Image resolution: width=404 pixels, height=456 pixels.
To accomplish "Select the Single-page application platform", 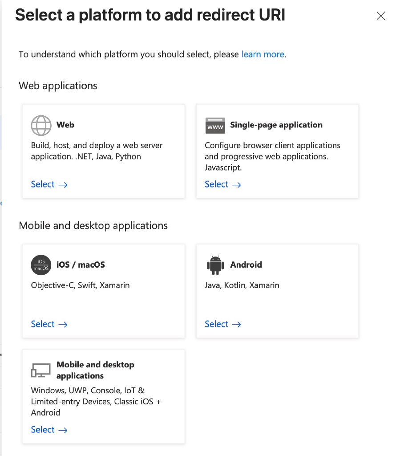I will [x=223, y=184].
